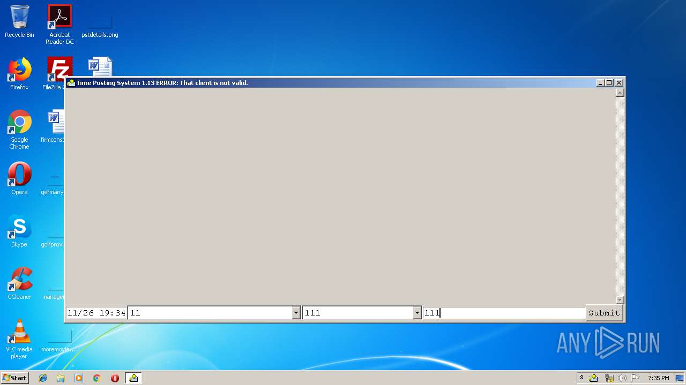The image size is (686, 385).
Task: Open Word document beside FileZilla icon
Action: pyautogui.click(x=100, y=66)
